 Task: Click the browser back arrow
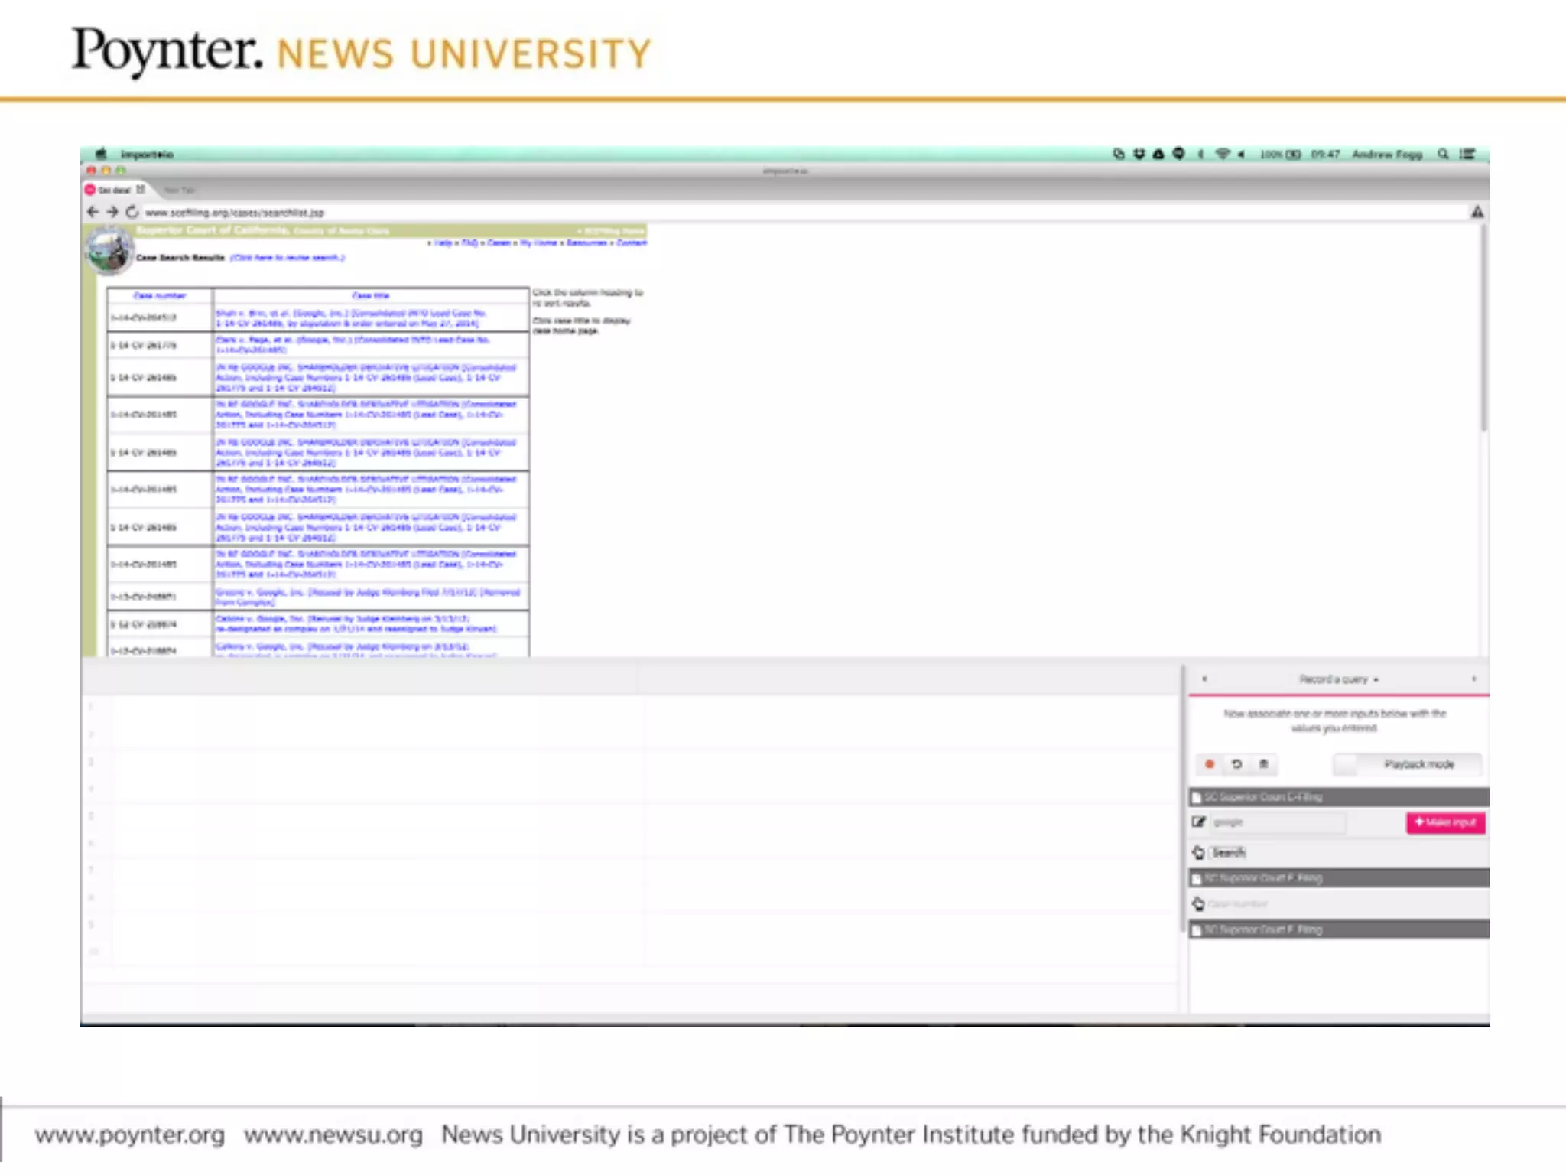[x=93, y=212]
